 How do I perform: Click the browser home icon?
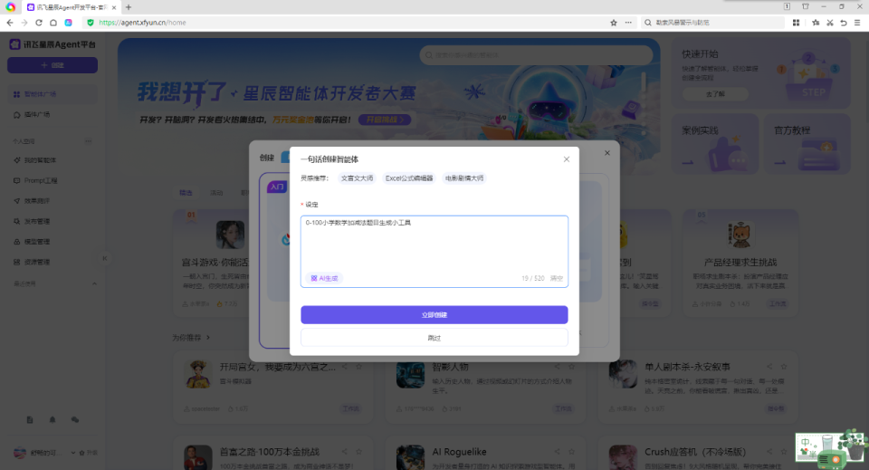coord(53,23)
